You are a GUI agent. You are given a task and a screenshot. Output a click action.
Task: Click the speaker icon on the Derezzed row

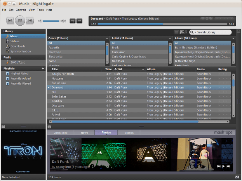tap(49, 87)
